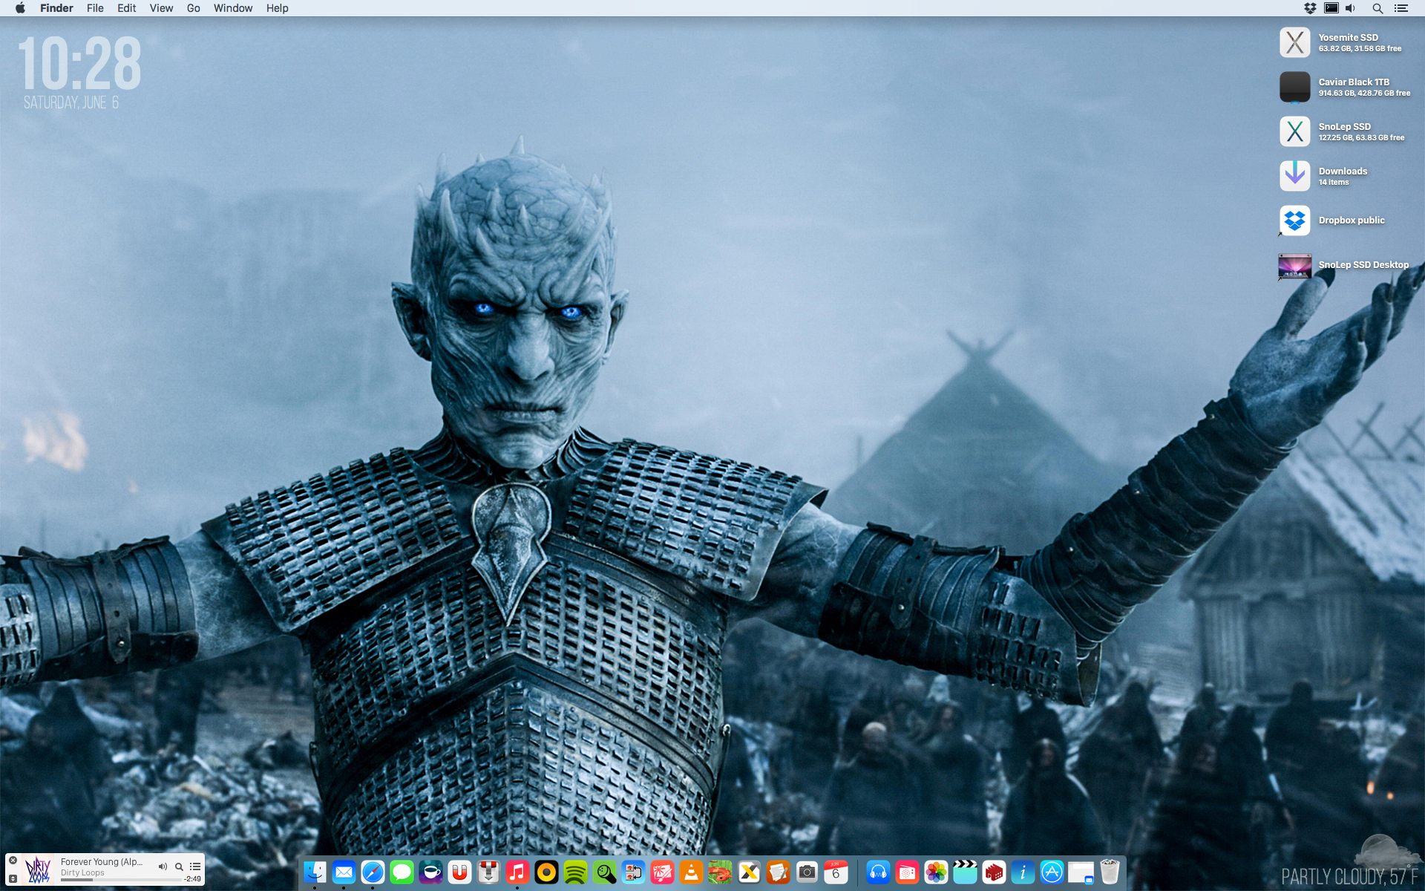The image size is (1425, 891).
Task: Open Photos app from the Dock
Action: coord(936,872)
